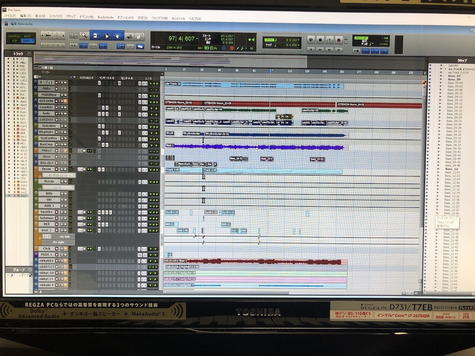The width and height of the screenshot is (475, 356).
Task: Click the Stop transport button
Action: (320, 40)
